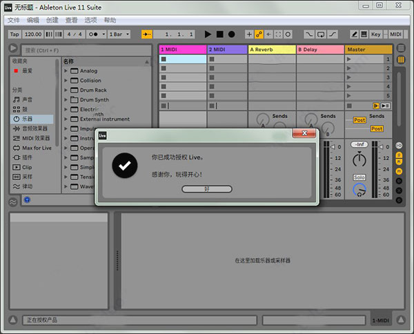Viewport: 414px width, 334px height.
Task: Toggle the MIDI map mode switch
Action: coord(395,35)
